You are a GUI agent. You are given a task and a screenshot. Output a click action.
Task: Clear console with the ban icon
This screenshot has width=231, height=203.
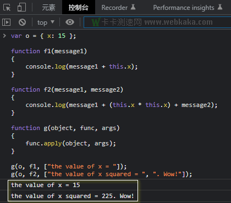[22, 22]
